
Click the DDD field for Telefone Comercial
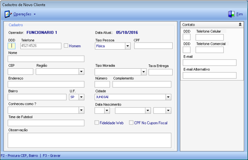186,50
